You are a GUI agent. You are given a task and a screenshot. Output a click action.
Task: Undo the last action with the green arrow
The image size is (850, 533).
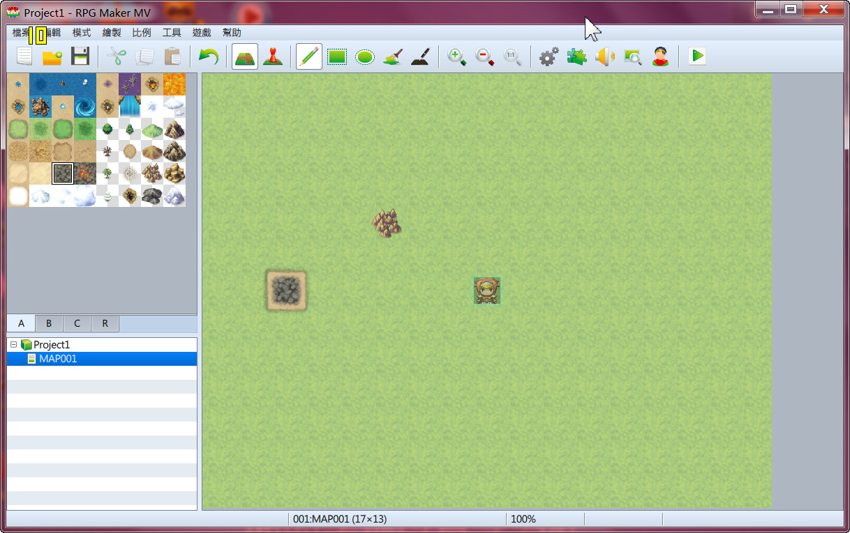point(208,56)
